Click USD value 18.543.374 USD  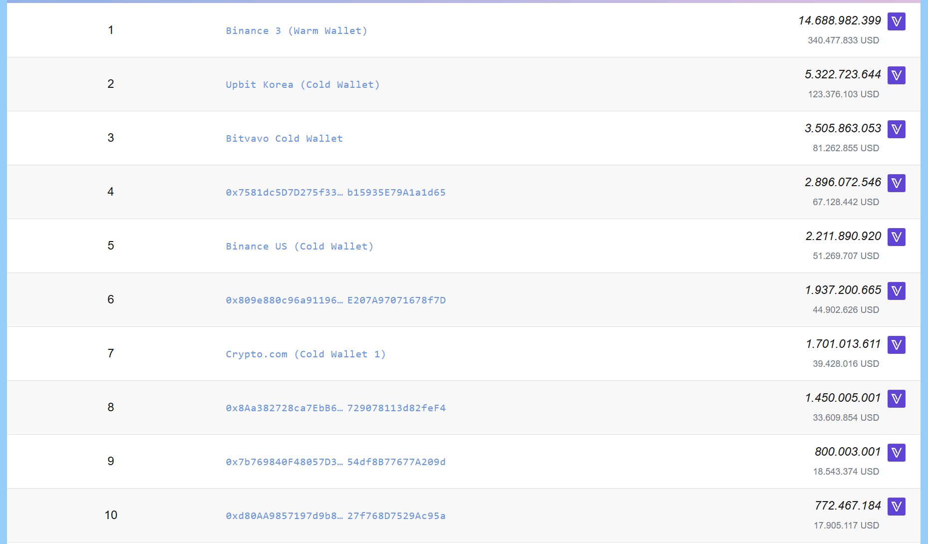pyautogui.click(x=846, y=472)
